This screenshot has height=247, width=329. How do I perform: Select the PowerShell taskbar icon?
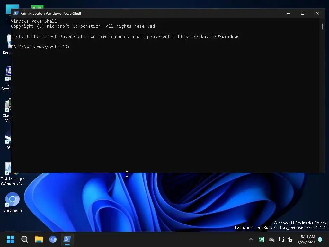pyautogui.click(x=67, y=239)
